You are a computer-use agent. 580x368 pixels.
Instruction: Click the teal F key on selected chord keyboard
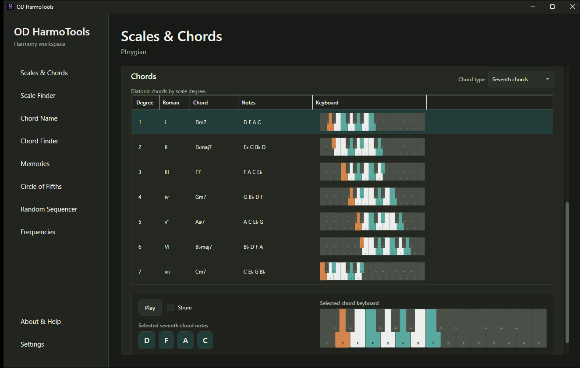[x=373, y=339]
